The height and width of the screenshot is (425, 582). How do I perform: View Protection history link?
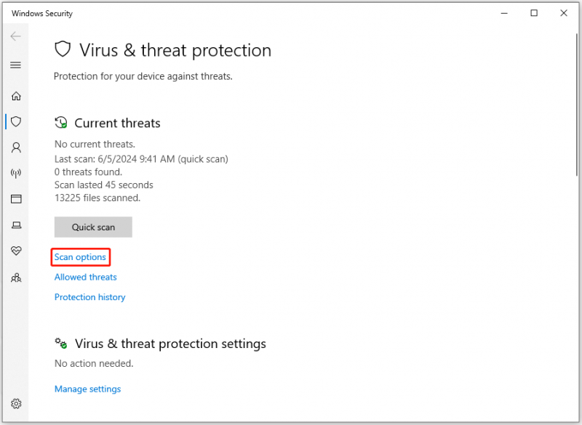[x=89, y=297]
